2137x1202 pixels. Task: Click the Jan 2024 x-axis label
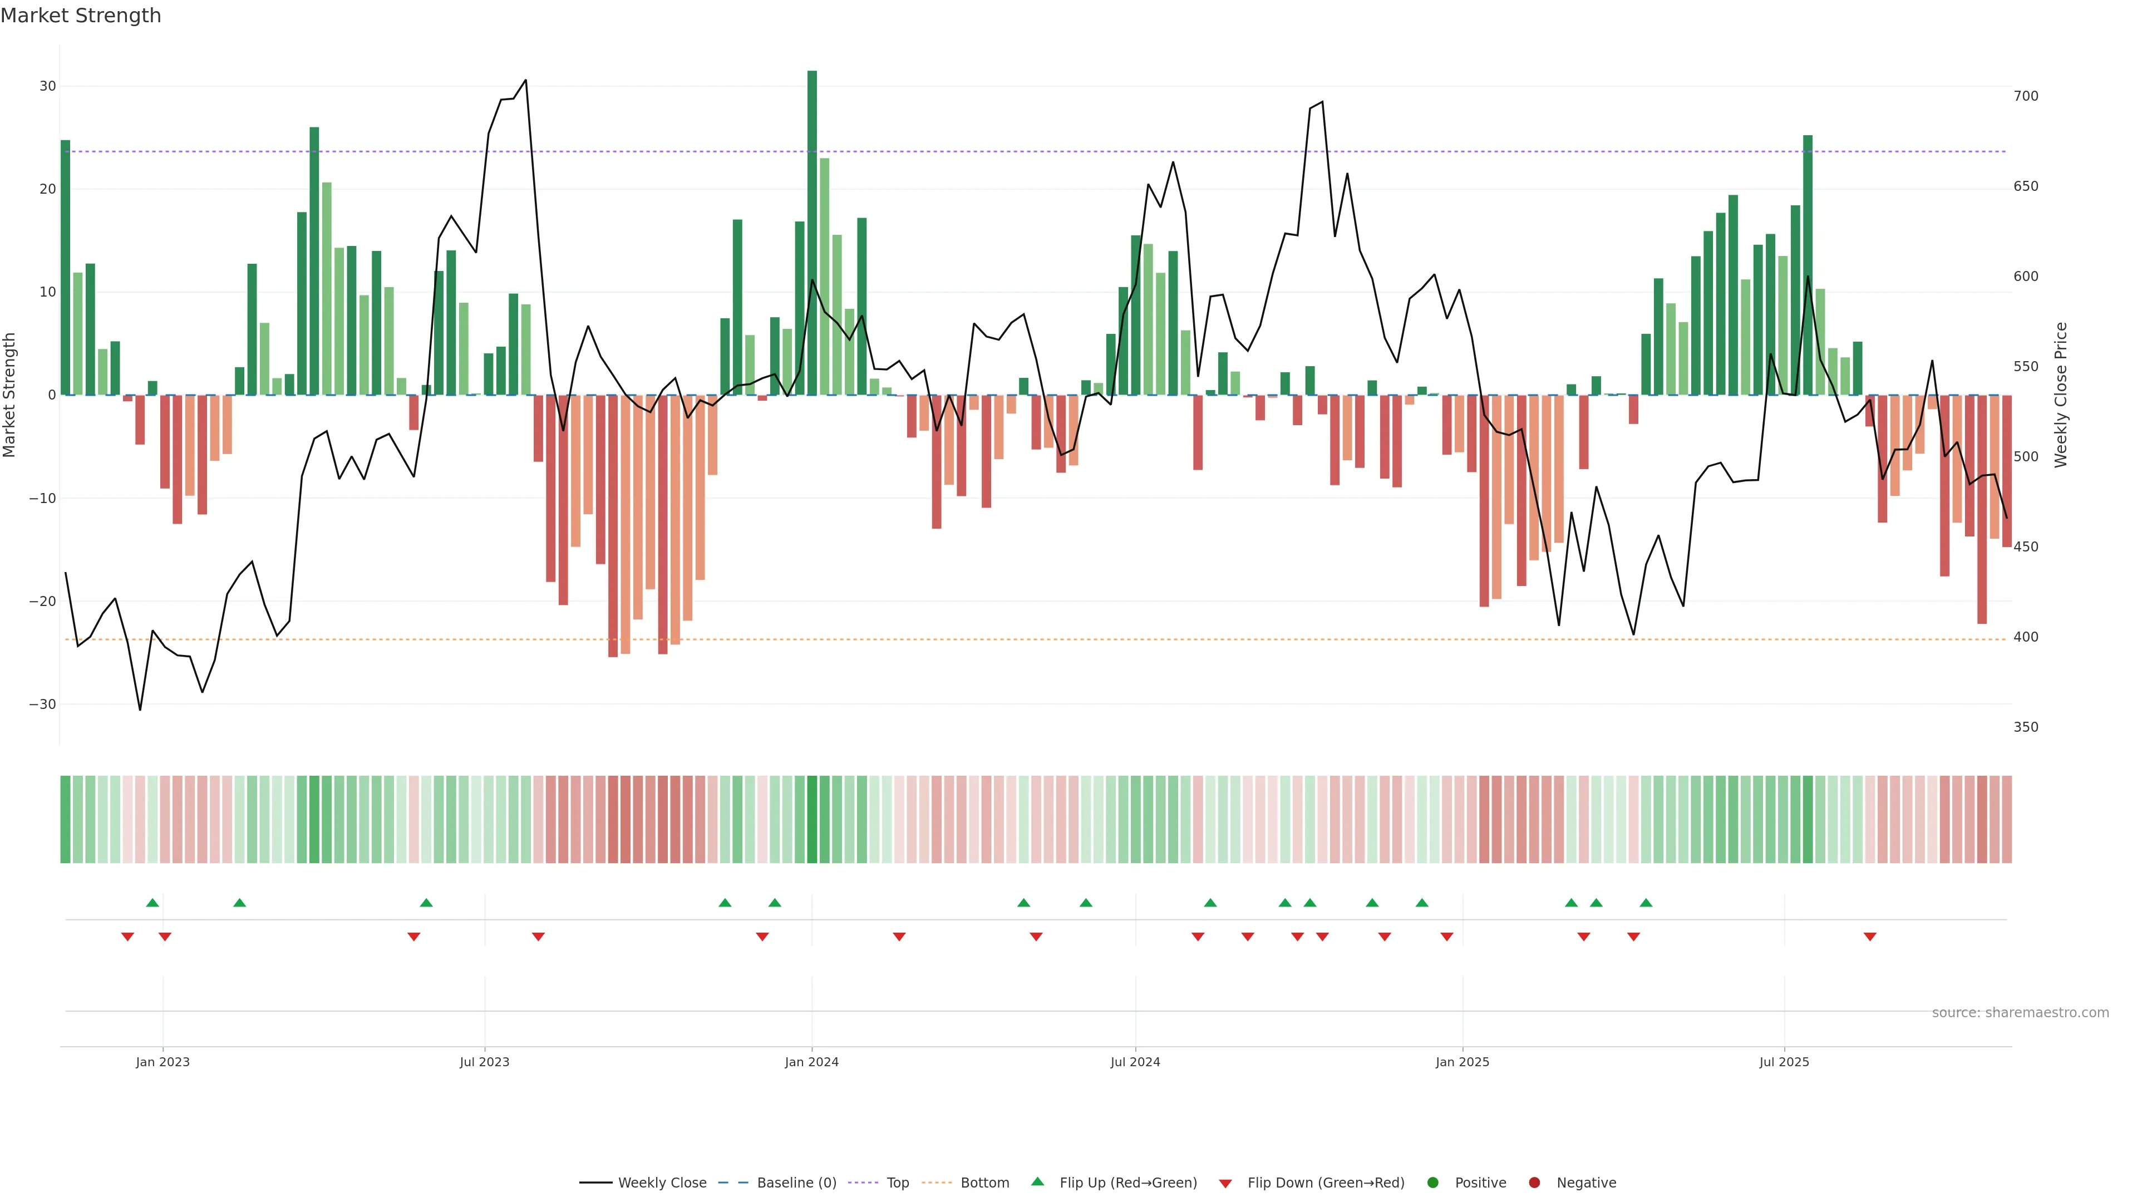[x=811, y=1062]
